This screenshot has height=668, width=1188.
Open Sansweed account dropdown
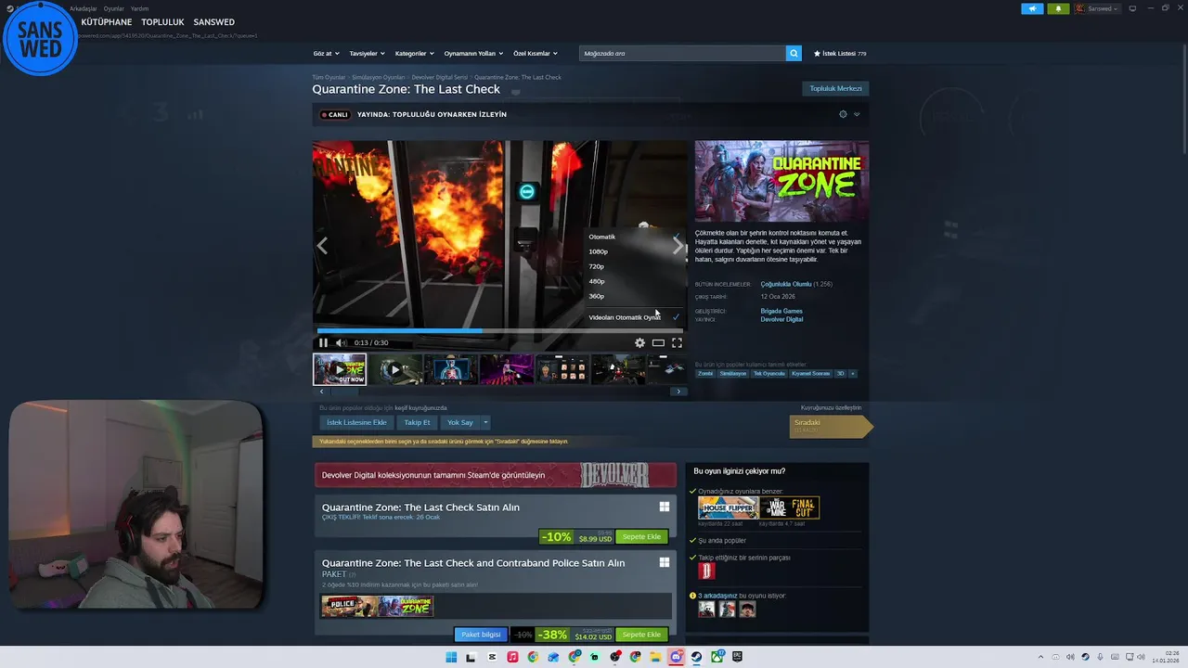(x=1098, y=8)
